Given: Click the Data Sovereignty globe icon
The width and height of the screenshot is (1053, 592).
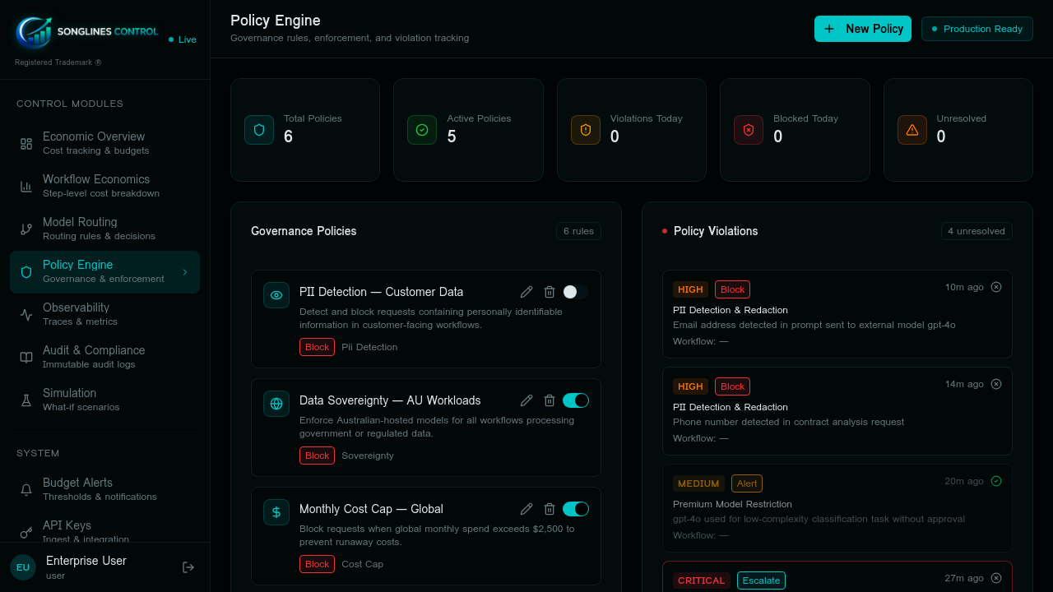Looking at the screenshot, I should pos(276,404).
